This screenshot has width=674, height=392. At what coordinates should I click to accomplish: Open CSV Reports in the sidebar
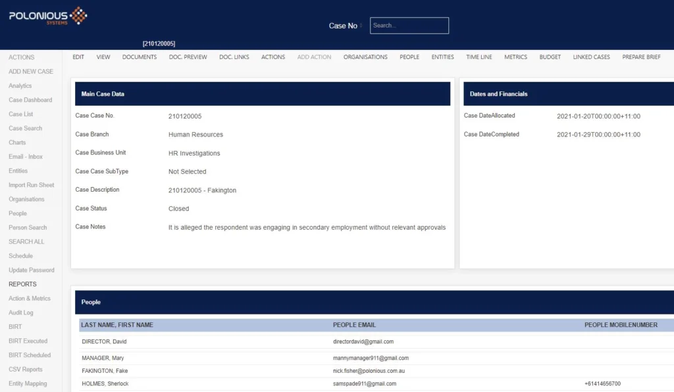26,370
